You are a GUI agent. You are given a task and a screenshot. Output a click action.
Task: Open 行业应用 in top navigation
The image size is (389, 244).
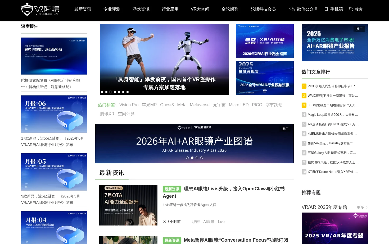coord(170,9)
